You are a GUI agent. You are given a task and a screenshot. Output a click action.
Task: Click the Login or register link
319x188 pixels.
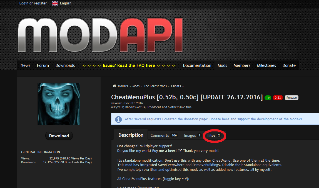tap(33, 3)
